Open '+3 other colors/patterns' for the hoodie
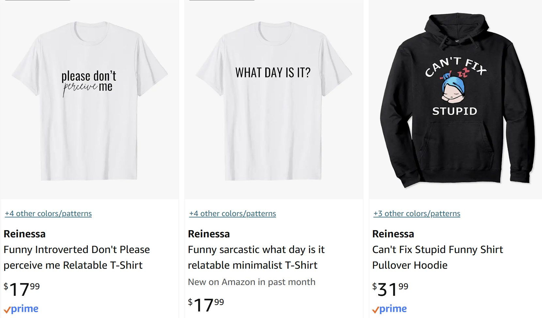Viewport: 542px width, 318px height. point(417,214)
